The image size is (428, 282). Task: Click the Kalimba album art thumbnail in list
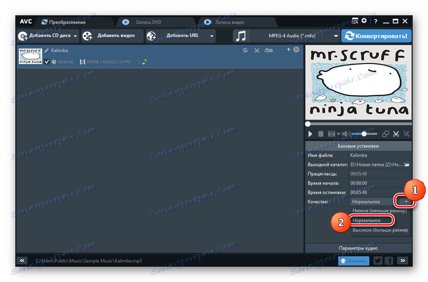tap(30, 56)
